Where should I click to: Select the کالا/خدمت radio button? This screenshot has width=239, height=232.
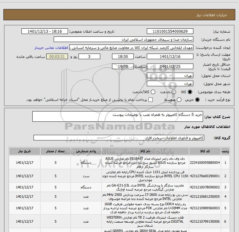click(x=153, y=92)
